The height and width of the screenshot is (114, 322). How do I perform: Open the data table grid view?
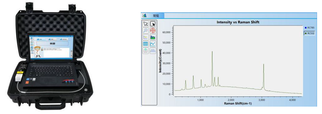pos(146,44)
